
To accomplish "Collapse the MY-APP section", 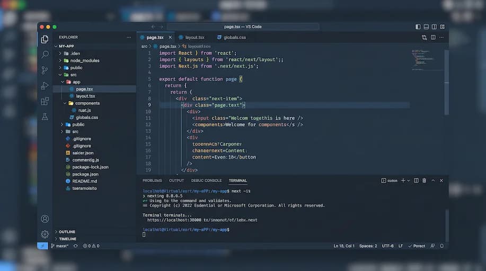I will [x=56, y=46].
